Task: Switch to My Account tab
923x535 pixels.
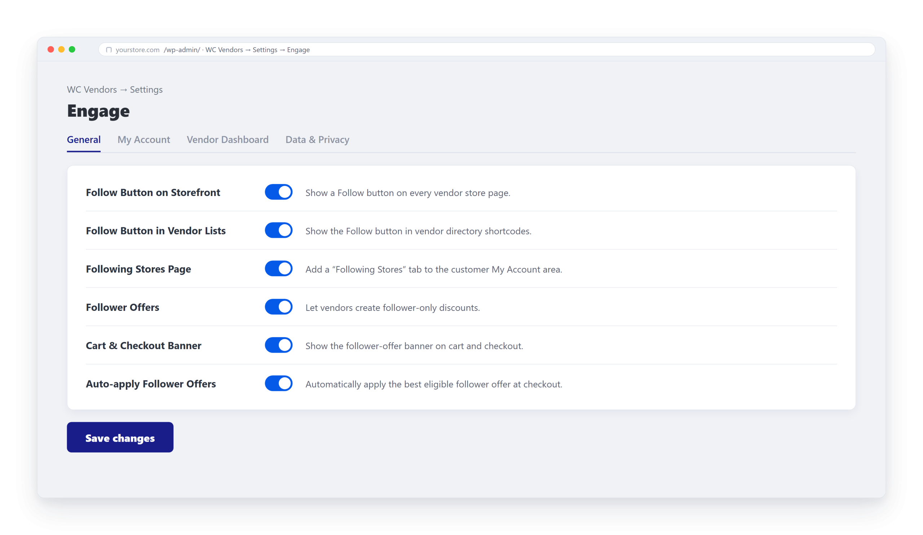Action: tap(143, 139)
